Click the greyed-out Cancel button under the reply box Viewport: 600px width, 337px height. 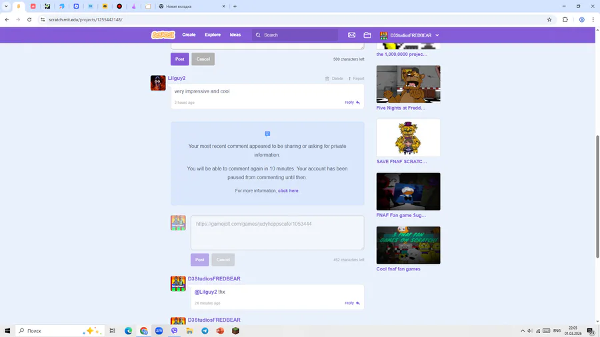click(223, 260)
